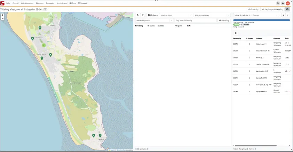Zoom out on the map

(x=2, y=18)
